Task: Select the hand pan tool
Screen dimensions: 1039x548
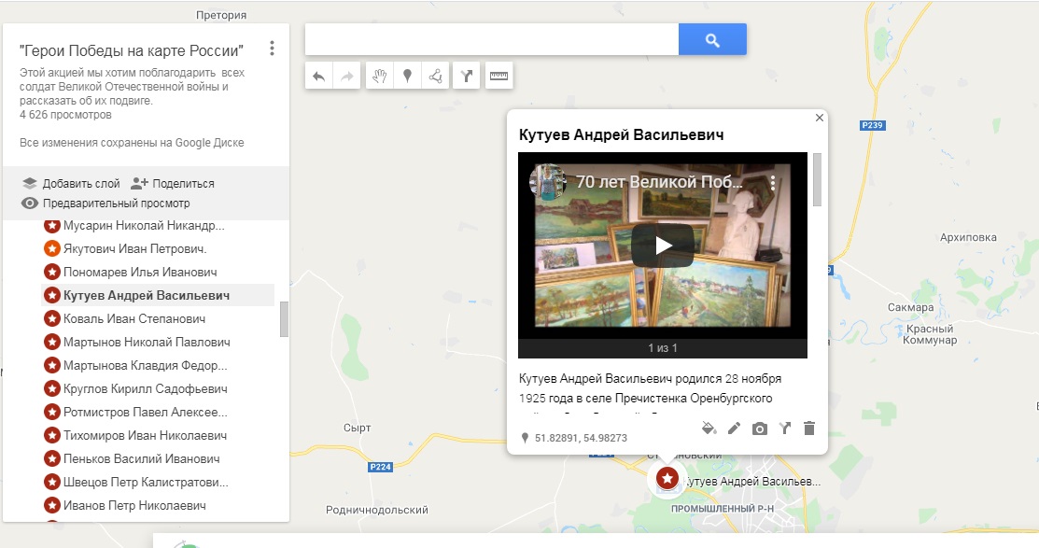Action: 379,77
